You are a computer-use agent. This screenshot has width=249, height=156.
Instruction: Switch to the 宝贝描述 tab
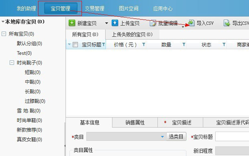[x=180, y=122]
